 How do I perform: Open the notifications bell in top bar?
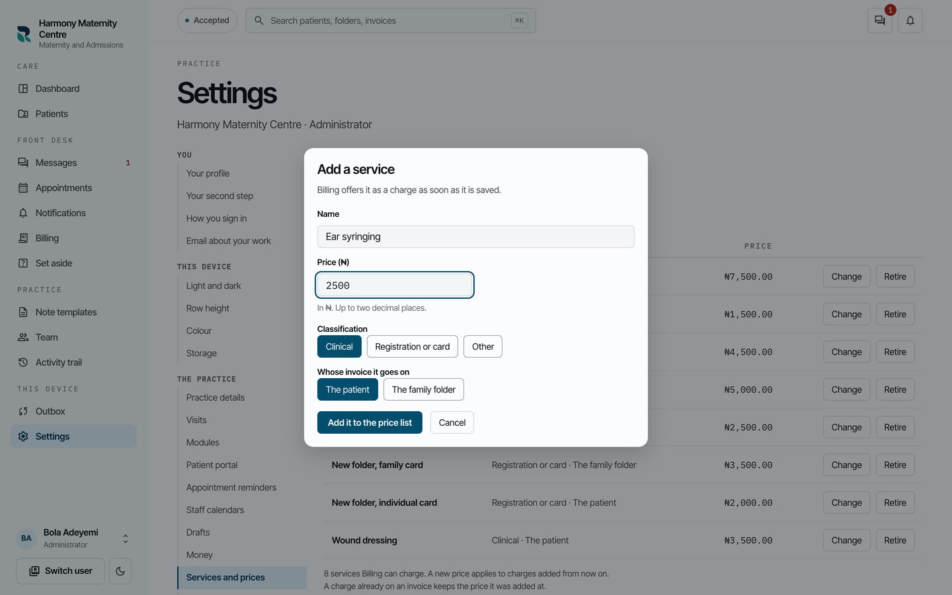[910, 20]
